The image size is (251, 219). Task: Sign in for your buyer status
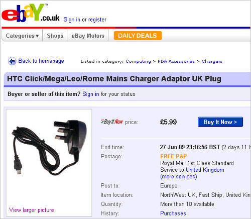(91, 94)
